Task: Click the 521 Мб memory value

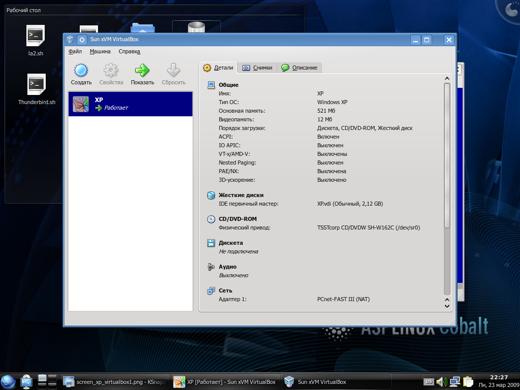Action: pyautogui.click(x=327, y=111)
